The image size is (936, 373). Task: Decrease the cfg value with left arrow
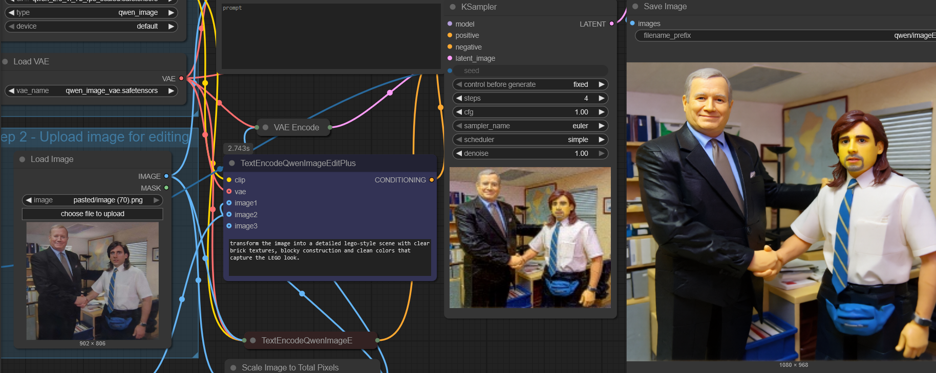click(459, 112)
